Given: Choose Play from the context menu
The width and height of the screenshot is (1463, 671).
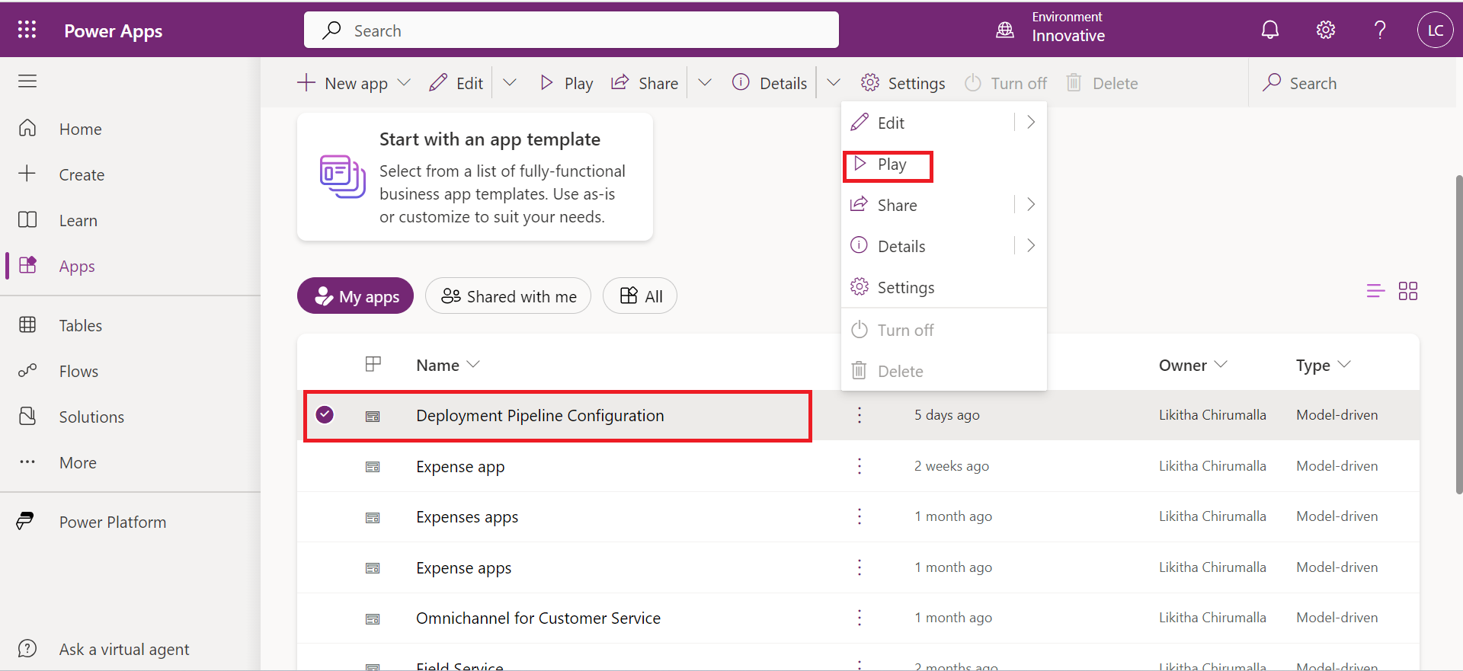Looking at the screenshot, I should pos(890,165).
